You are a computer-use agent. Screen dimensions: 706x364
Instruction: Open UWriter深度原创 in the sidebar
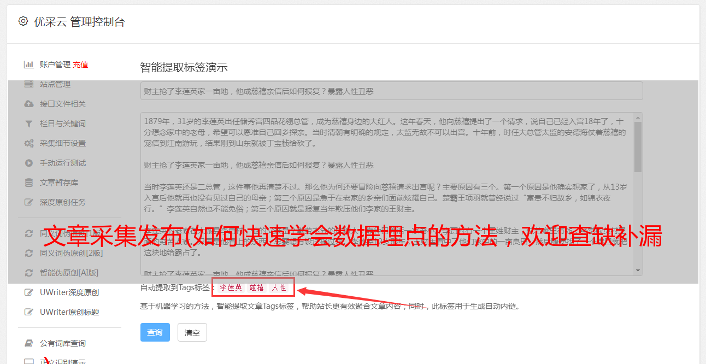click(69, 292)
